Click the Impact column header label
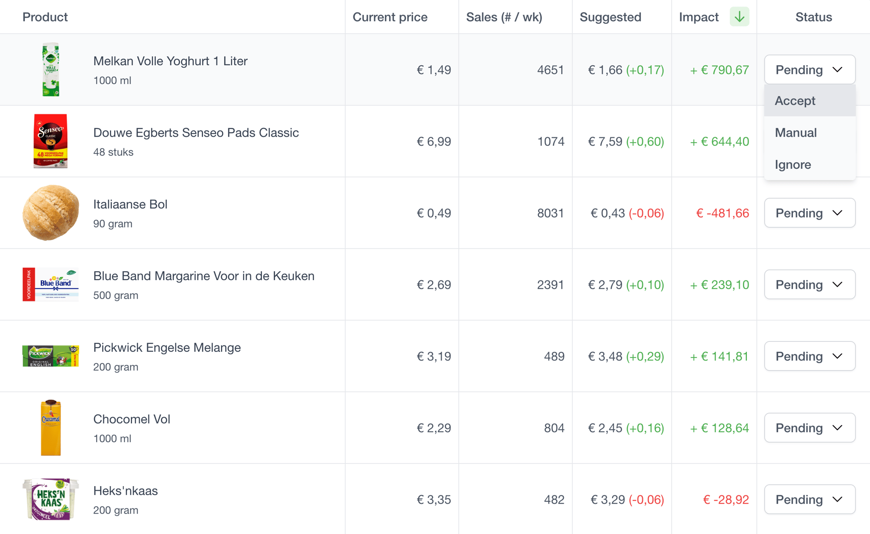870x534 pixels. (699, 17)
